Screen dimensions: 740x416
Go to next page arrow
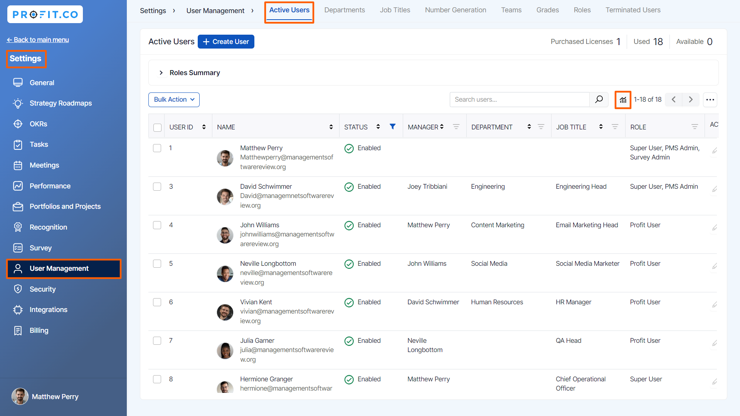[x=691, y=100]
